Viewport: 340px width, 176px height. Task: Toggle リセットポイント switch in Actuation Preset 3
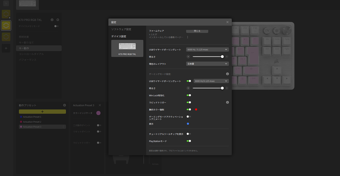tap(99, 131)
